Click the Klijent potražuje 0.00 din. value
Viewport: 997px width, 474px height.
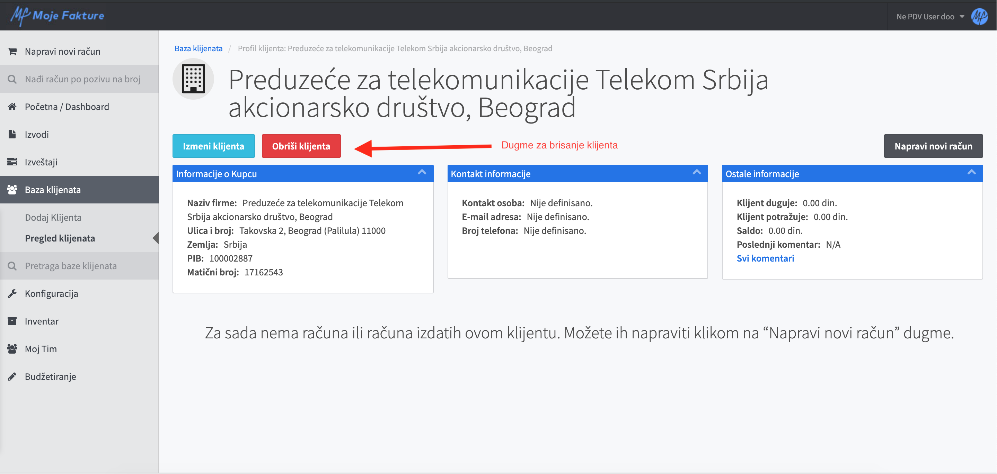831,217
